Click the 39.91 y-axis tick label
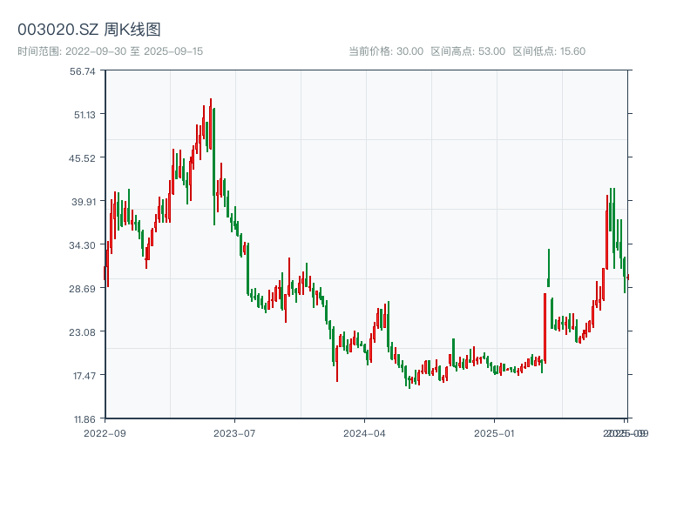Screen dimensions: 697x522 click(x=83, y=201)
